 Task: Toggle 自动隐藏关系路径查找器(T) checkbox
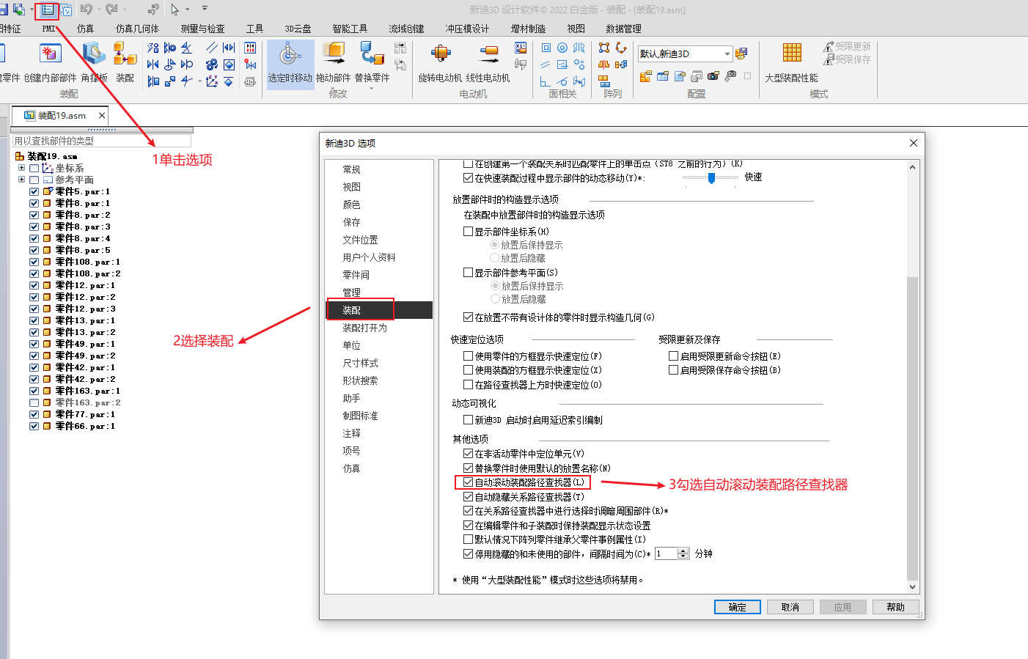point(468,497)
